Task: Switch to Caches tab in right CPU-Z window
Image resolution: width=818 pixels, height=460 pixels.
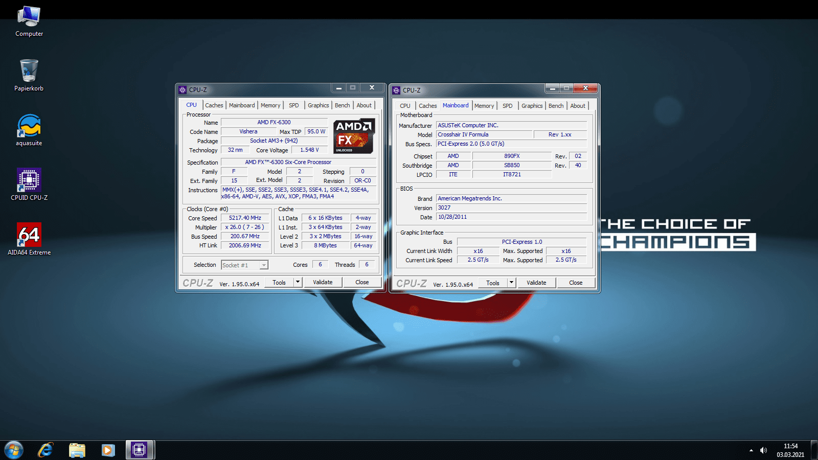Action: [x=428, y=106]
